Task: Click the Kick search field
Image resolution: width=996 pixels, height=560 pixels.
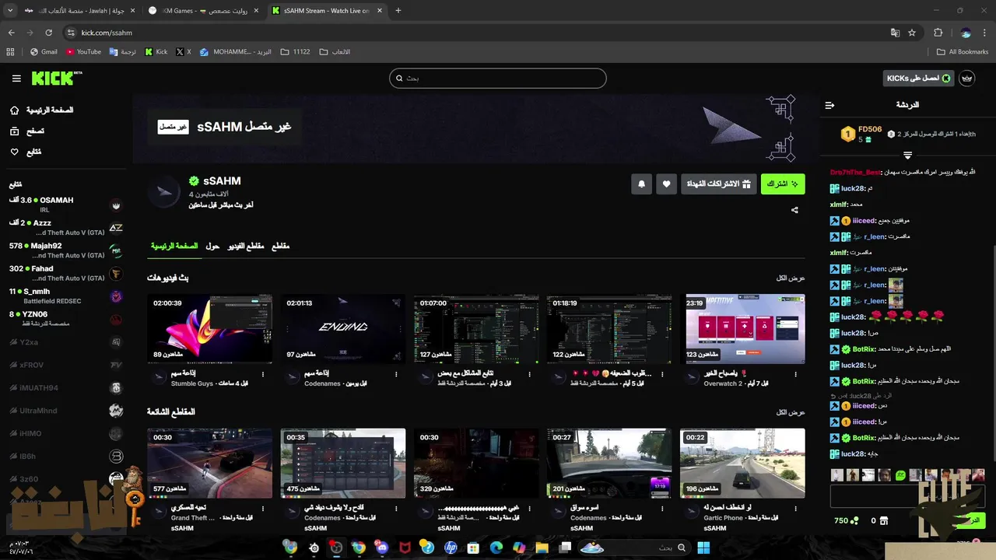Action: [498, 78]
